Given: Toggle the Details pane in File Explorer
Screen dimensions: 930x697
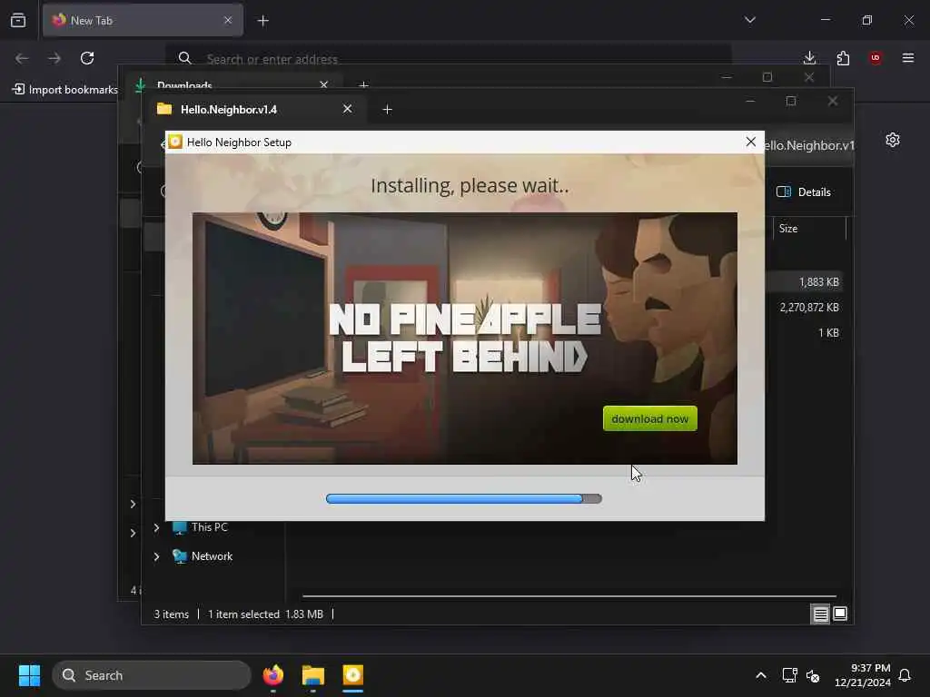Looking at the screenshot, I should (804, 192).
